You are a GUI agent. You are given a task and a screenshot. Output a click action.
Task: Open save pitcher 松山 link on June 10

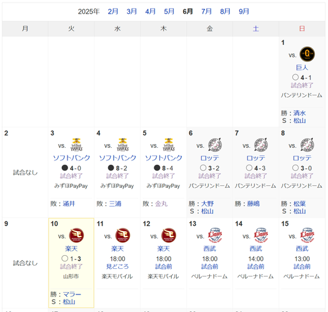point(69,302)
